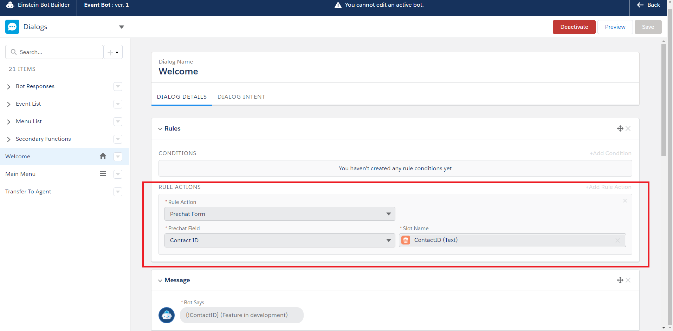Switch to the Dialog Intent tab
Viewport: 673px width, 331px height.
tap(241, 97)
